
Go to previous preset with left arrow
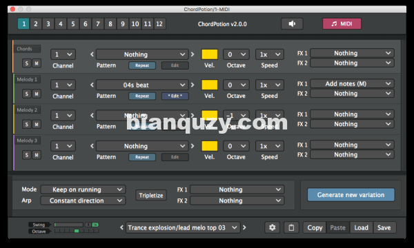point(121,227)
